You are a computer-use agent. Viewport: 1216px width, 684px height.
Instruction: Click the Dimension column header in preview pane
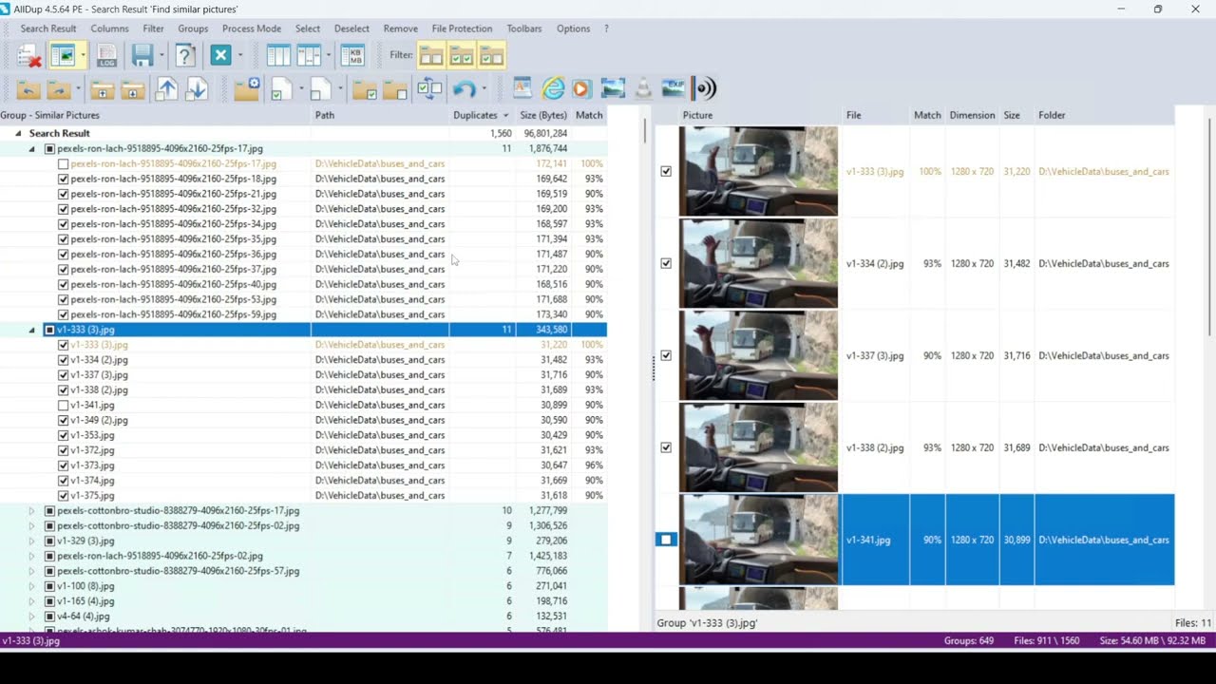tap(973, 115)
